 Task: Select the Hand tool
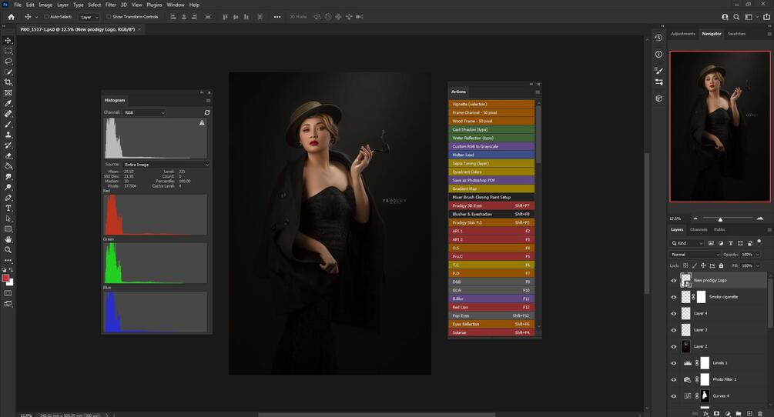pos(8,239)
